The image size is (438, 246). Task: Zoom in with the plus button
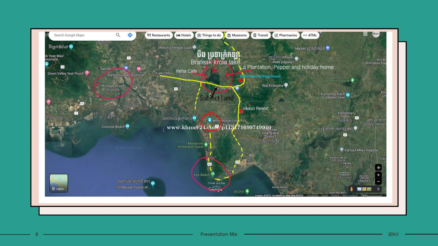point(378,175)
